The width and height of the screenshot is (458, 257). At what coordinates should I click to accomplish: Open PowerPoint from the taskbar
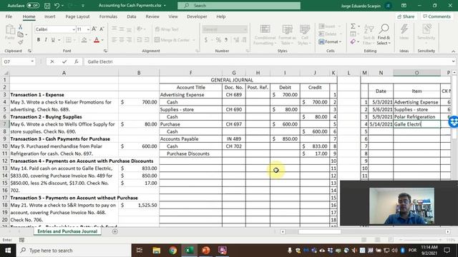205,251
